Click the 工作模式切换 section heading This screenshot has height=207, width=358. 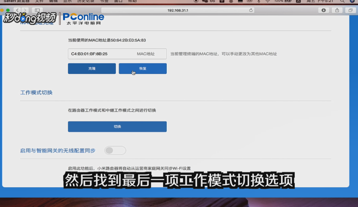(36, 93)
